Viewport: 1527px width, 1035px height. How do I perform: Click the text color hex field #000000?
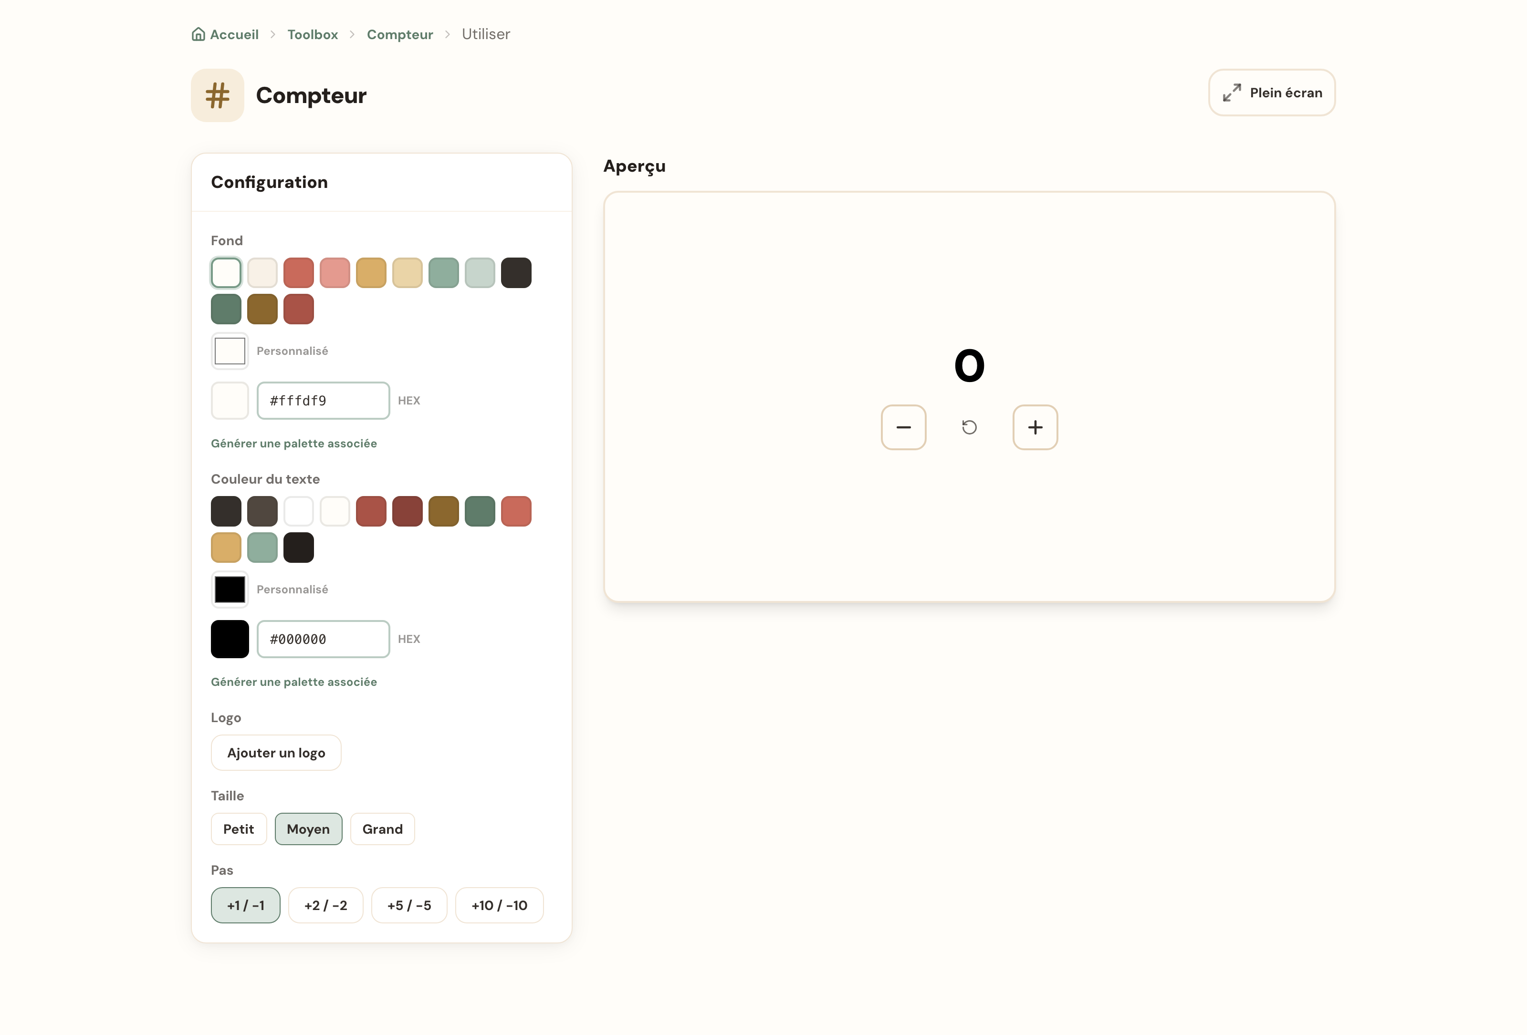click(323, 639)
